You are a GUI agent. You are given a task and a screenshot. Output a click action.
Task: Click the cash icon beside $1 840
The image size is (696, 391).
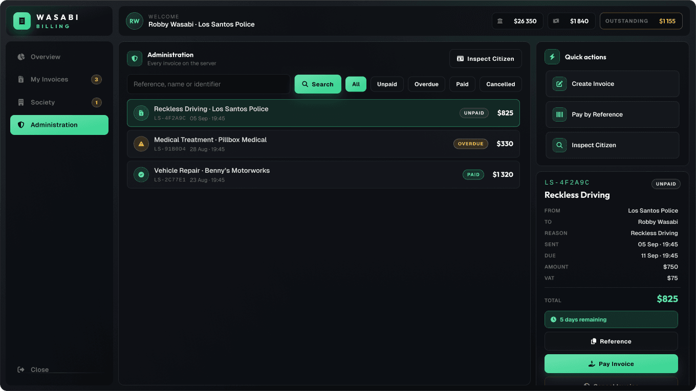[x=556, y=21]
